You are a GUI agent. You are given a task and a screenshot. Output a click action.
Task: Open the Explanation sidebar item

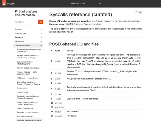(19, 42)
